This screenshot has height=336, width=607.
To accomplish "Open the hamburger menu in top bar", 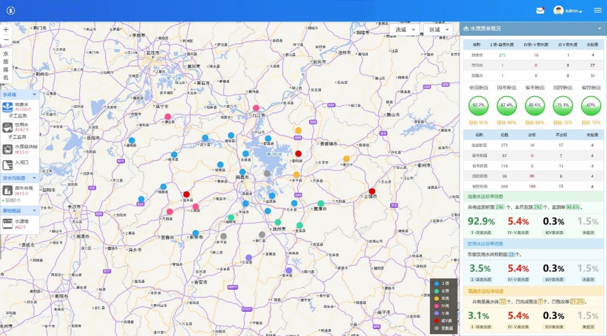I will point(598,10).
